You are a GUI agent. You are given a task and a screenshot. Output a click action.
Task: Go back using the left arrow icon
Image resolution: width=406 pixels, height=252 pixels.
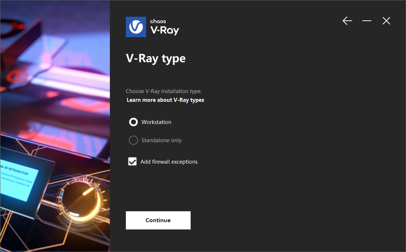click(347, 21)
